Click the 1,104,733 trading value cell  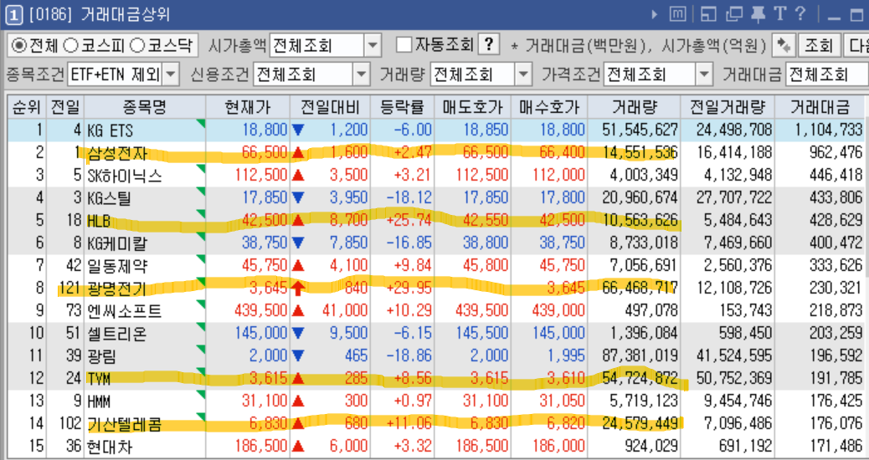[828, 130]
